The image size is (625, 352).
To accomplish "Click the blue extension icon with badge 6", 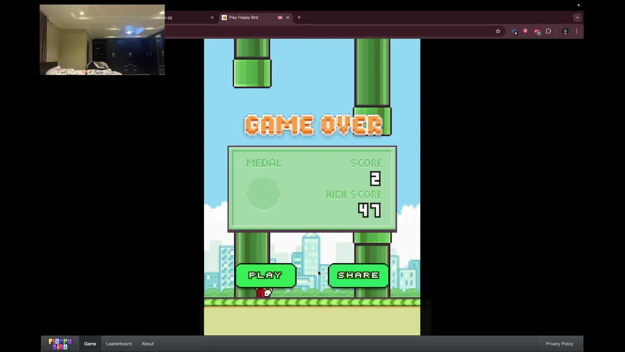I will [514, 31].
